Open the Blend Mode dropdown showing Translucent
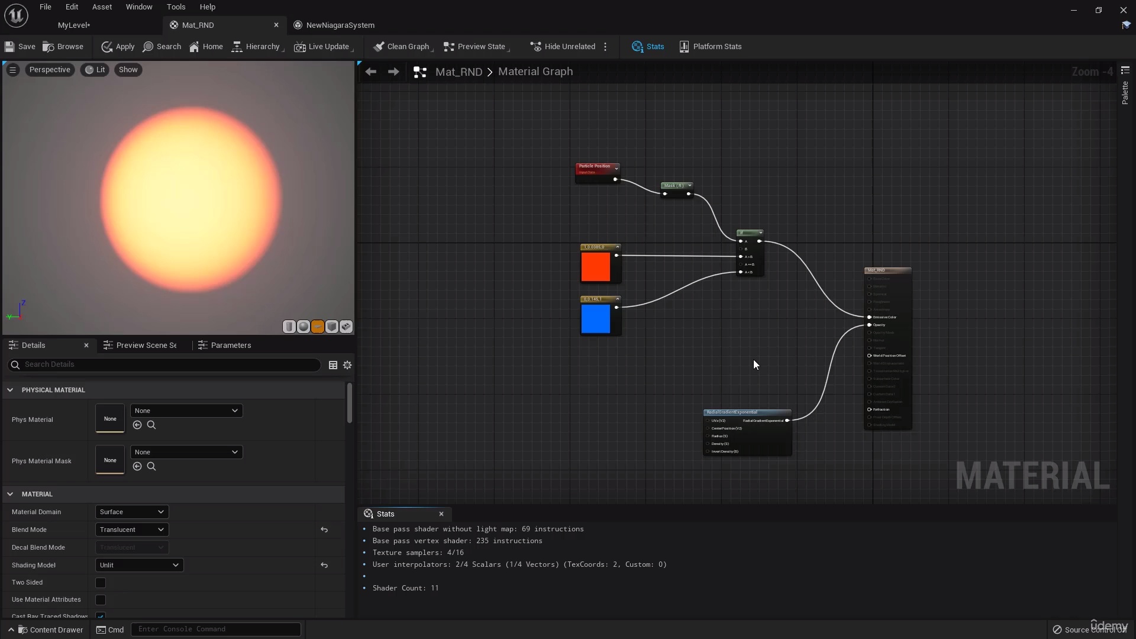The width and height of the screenshot is (1136, 639). coord(131,530)
